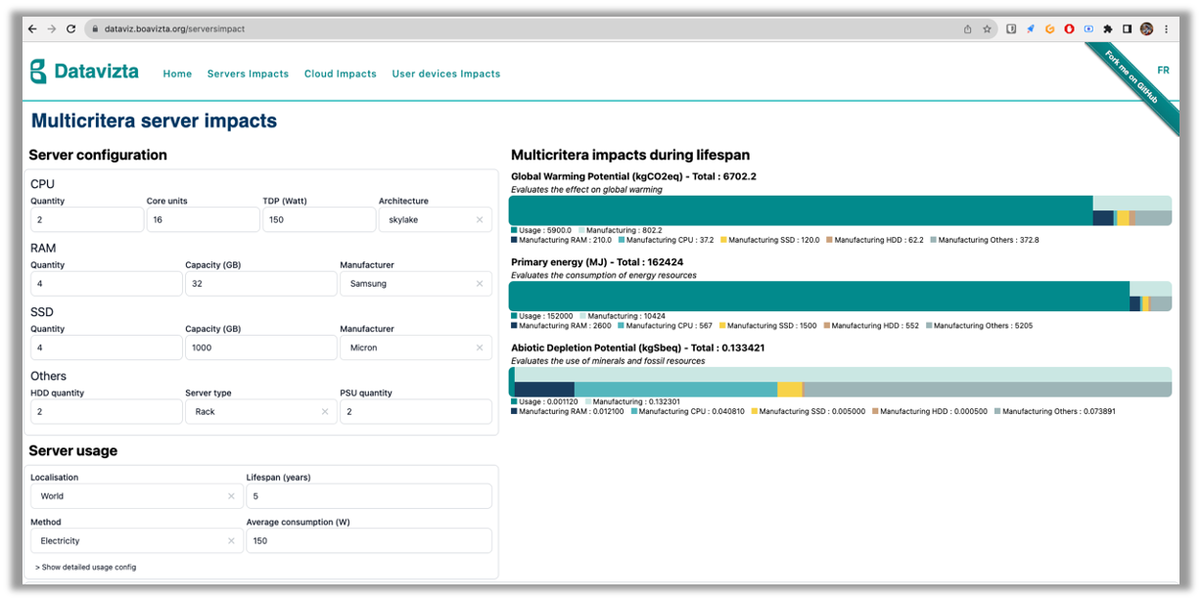
Task: Open the Micron SSD manufacturer dropdown
Action: (x=406, y=347)
